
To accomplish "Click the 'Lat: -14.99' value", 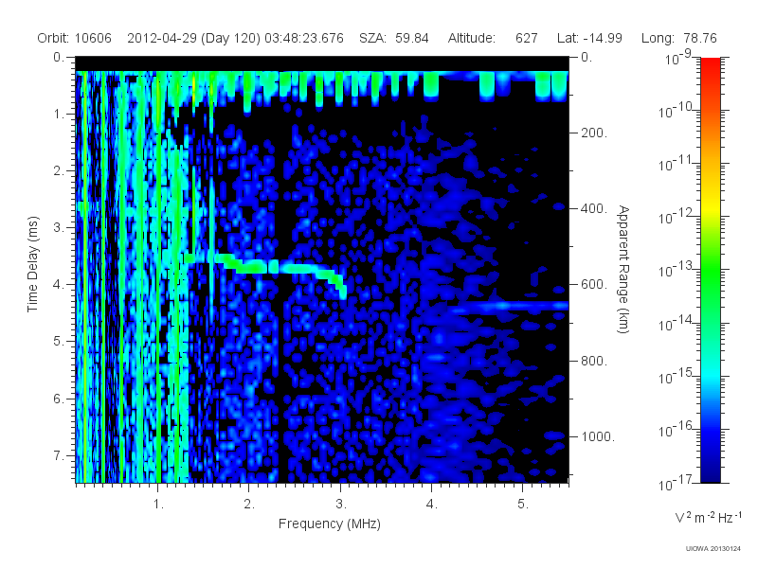I will (589, 38).
